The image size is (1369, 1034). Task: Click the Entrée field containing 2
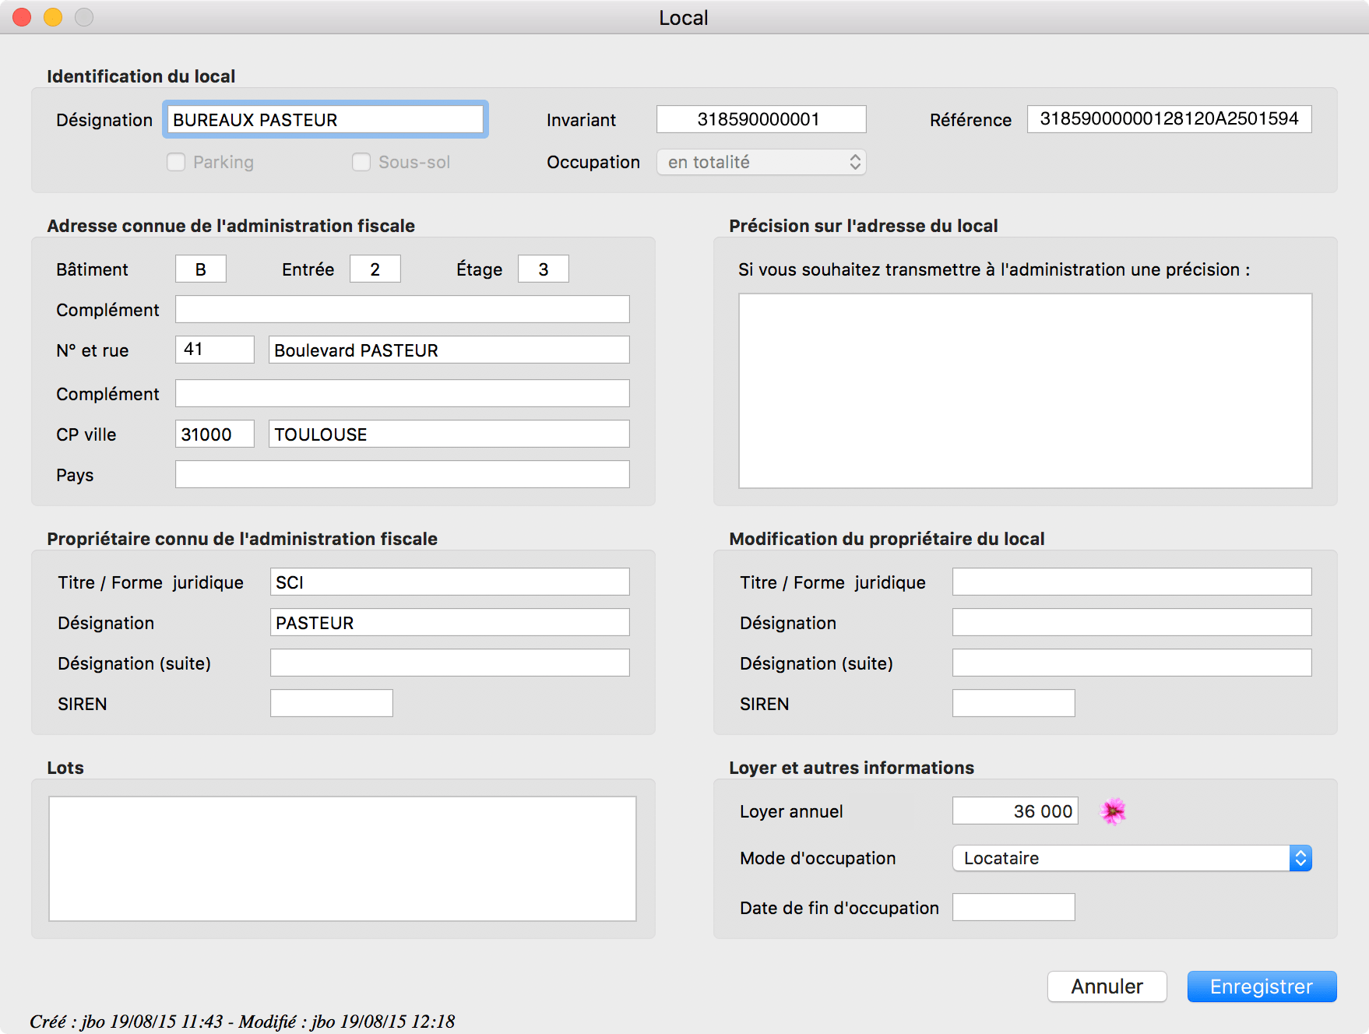pyautogui.click(x=375, y=269)
